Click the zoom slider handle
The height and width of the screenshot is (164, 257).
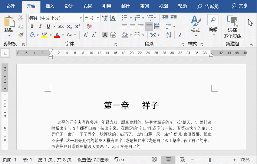(210, 160)
